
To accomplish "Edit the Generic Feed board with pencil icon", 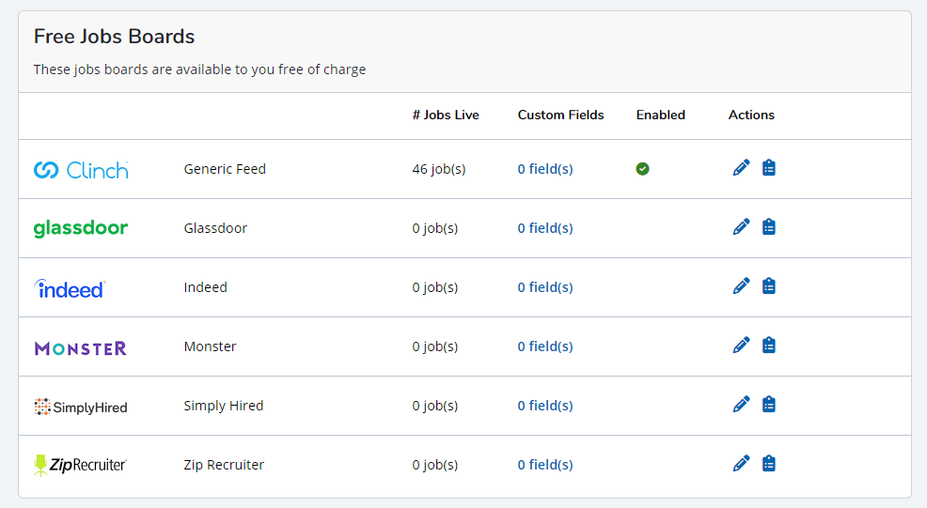I will [741, 168].
